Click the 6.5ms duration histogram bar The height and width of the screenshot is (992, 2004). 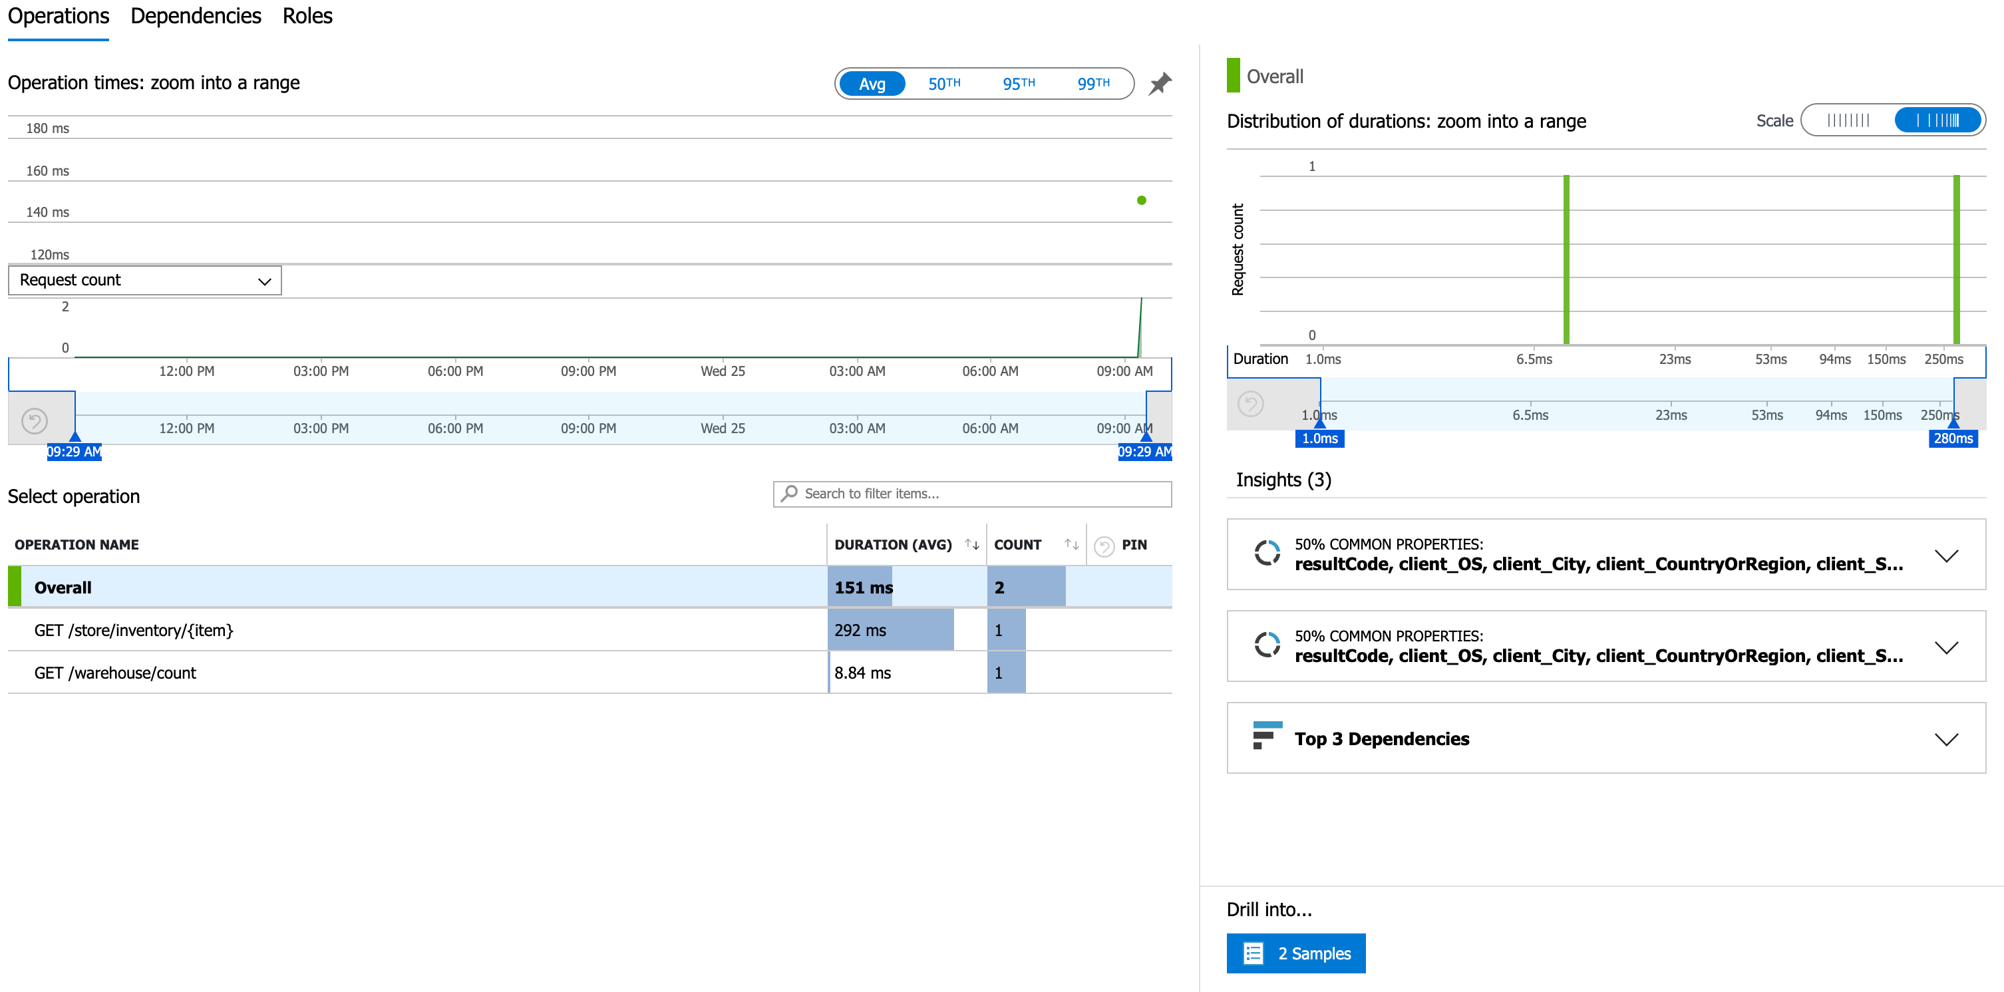click(1566, 259)
